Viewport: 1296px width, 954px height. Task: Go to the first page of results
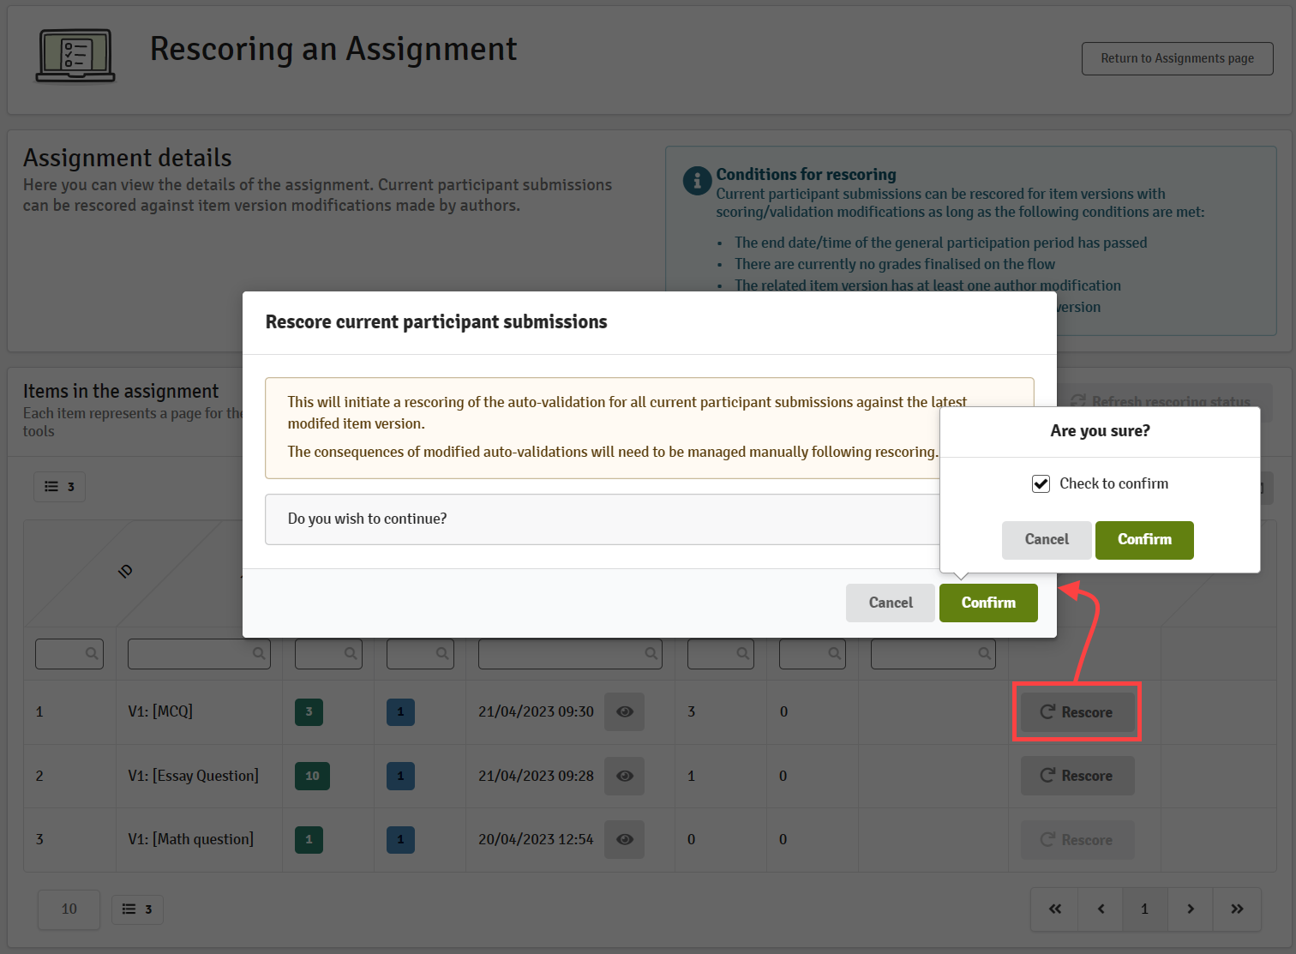coord(1055,909)
